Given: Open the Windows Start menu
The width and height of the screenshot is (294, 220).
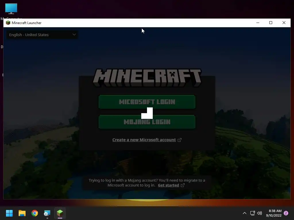Looking at the screenshot, I should point(9,213).
